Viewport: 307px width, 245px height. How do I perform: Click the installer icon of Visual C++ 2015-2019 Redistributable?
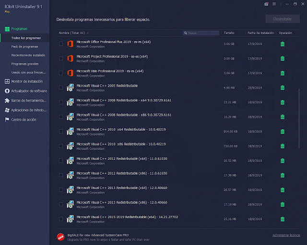[71, 219]
